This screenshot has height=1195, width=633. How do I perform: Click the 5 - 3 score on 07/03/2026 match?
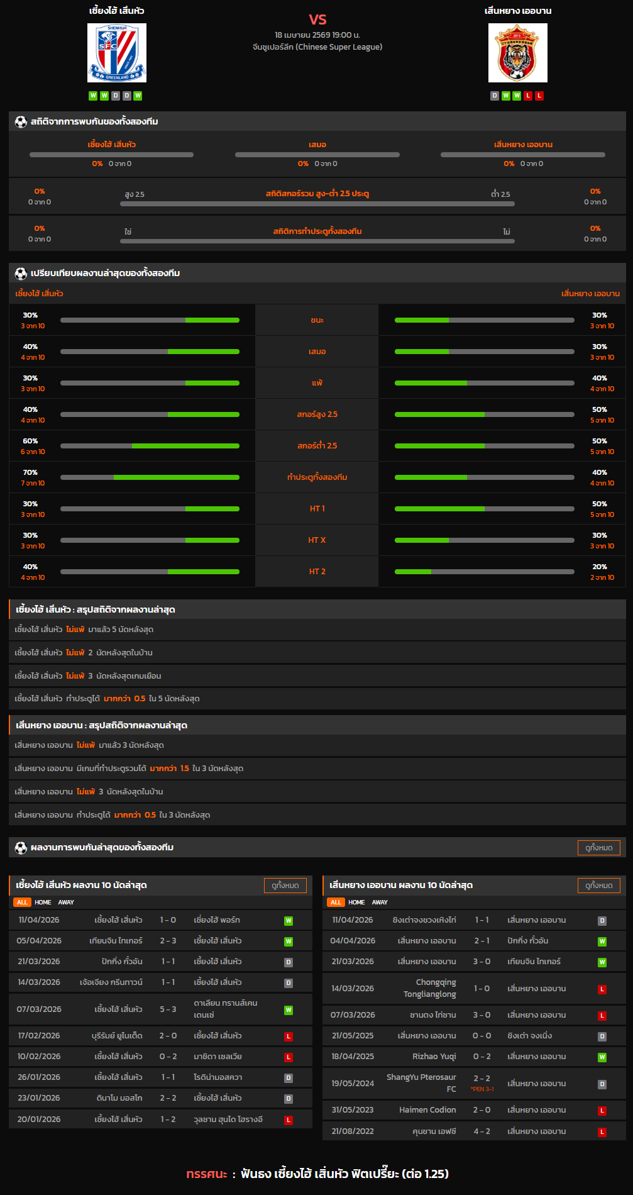[x=168, y=1009]
